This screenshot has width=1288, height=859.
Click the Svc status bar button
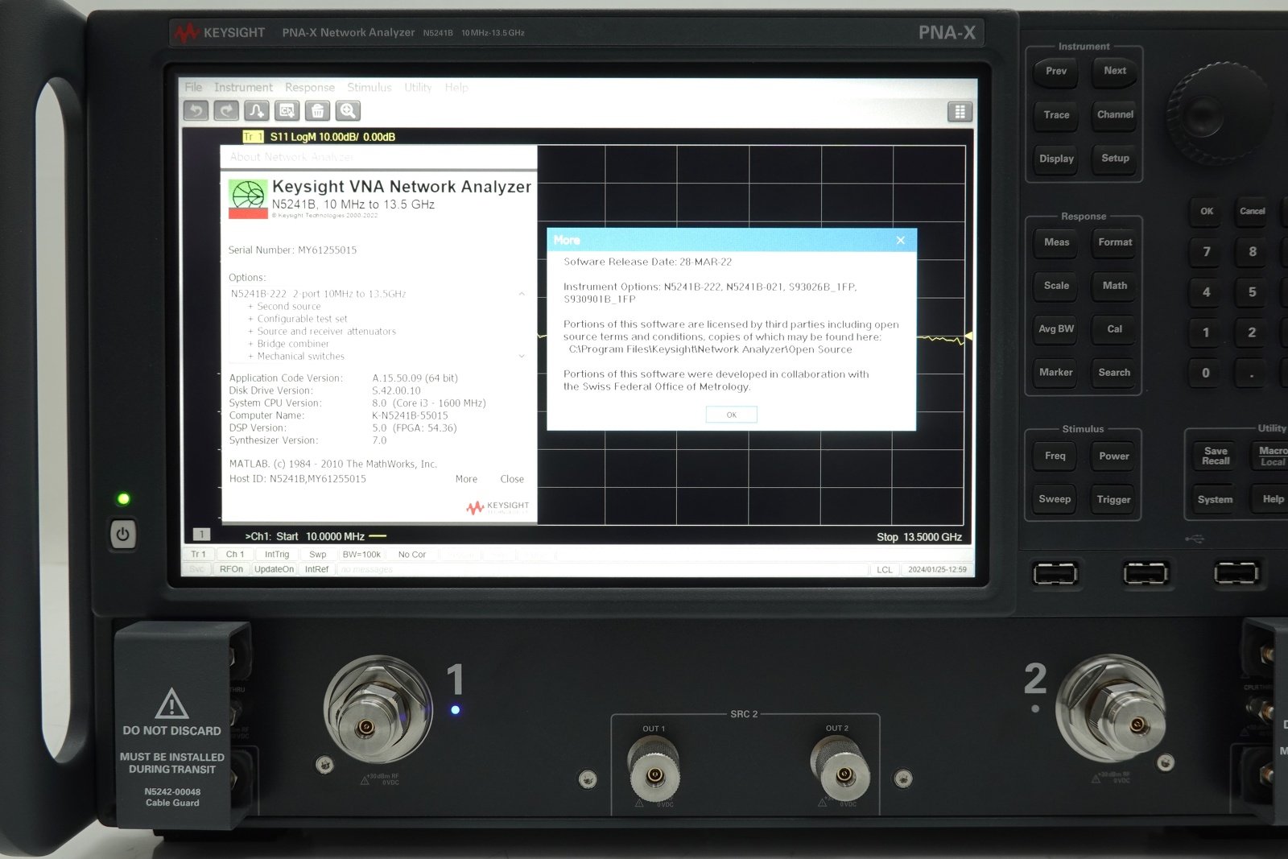click(197, 569)
